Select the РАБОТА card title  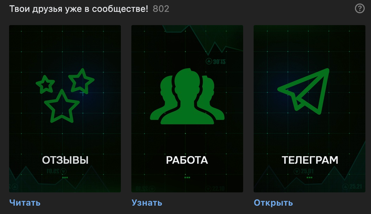187,160
